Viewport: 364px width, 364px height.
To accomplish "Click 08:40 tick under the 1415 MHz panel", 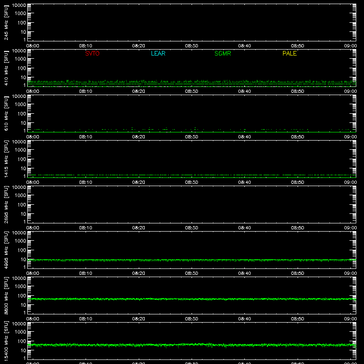I will [244, 182].
